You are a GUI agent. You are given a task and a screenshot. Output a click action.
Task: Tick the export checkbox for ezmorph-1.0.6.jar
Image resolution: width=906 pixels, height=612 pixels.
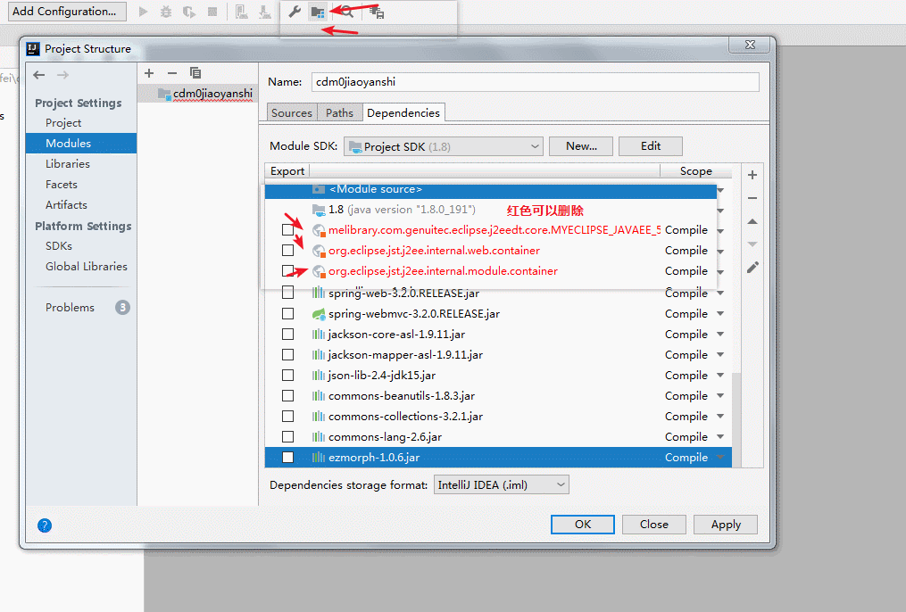pos(287,458)
